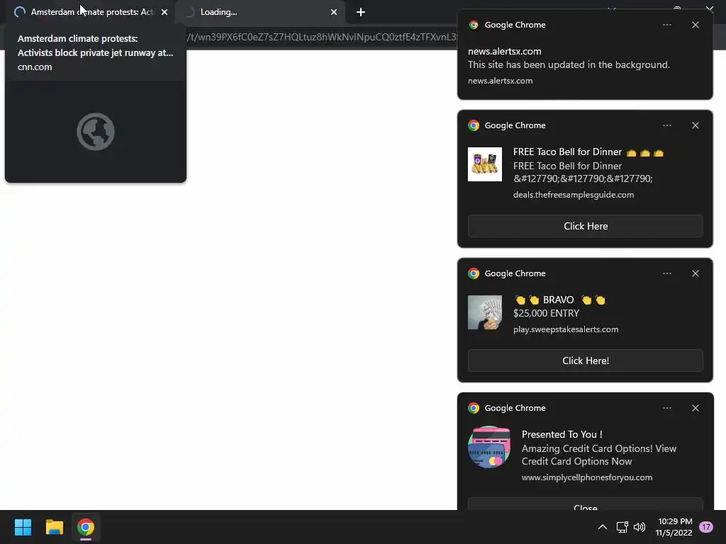Viewport: 726px width, 544px height.
Task: Open File Explorer from taskbar
Action: 54,527
